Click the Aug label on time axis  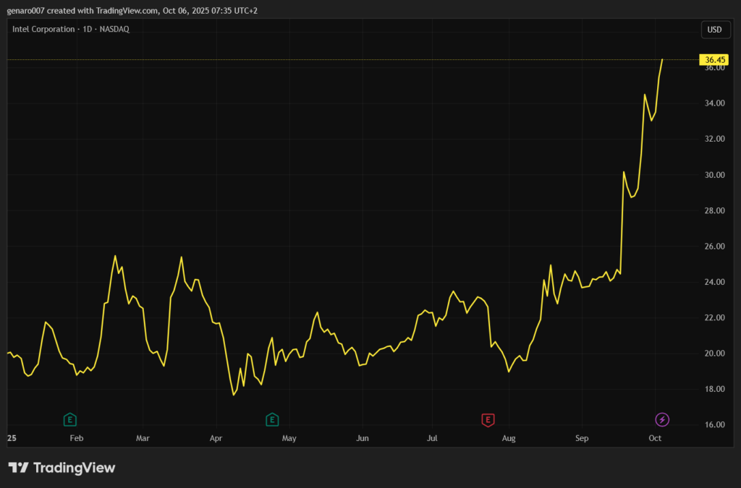(x=509, y=438)
